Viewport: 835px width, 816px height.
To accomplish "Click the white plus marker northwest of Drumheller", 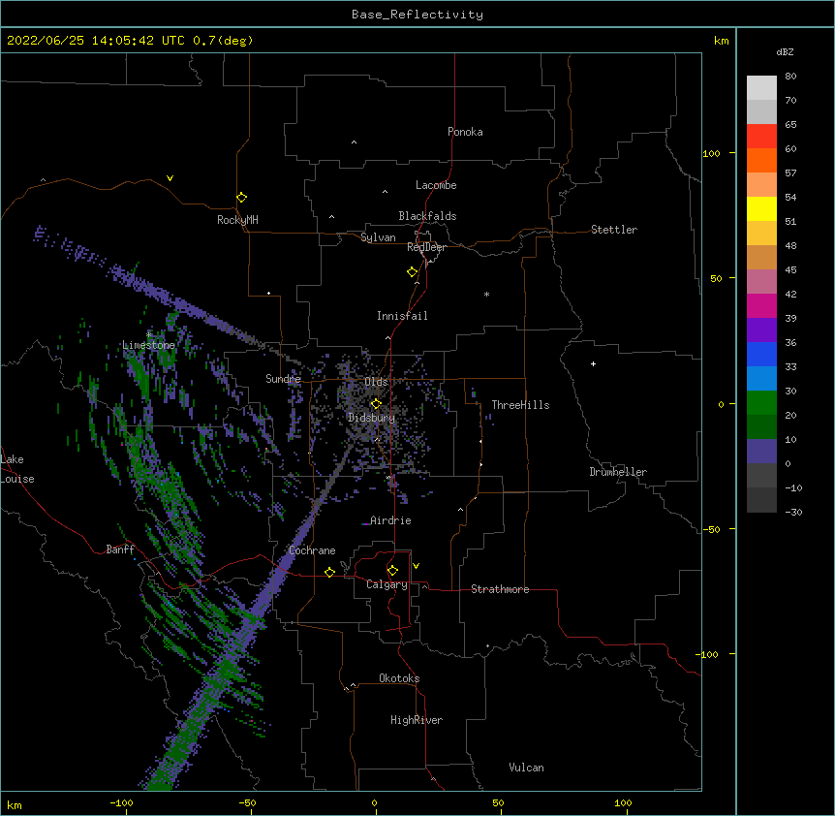I will pyautogui.click(x=593, y=363).
